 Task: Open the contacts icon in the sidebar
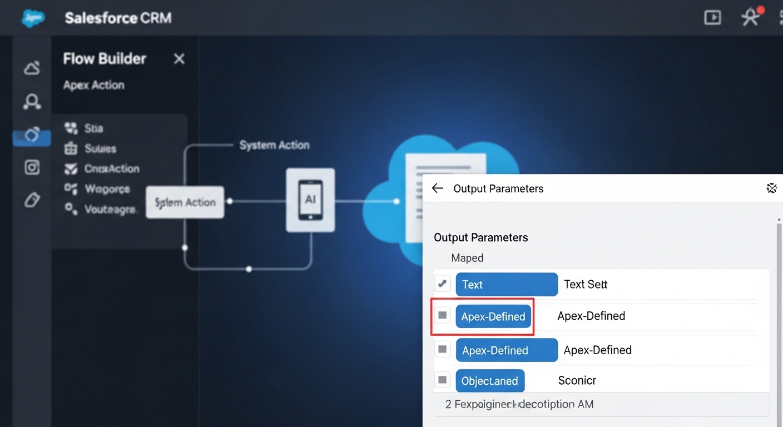[32, 102]
